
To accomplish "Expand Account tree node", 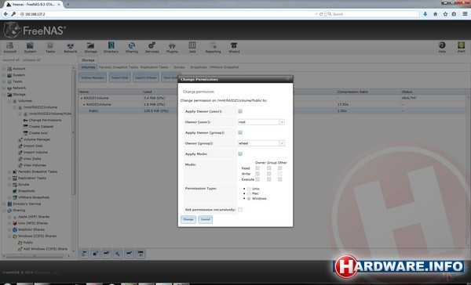I will pyautogui.click(x=4, y=69).
